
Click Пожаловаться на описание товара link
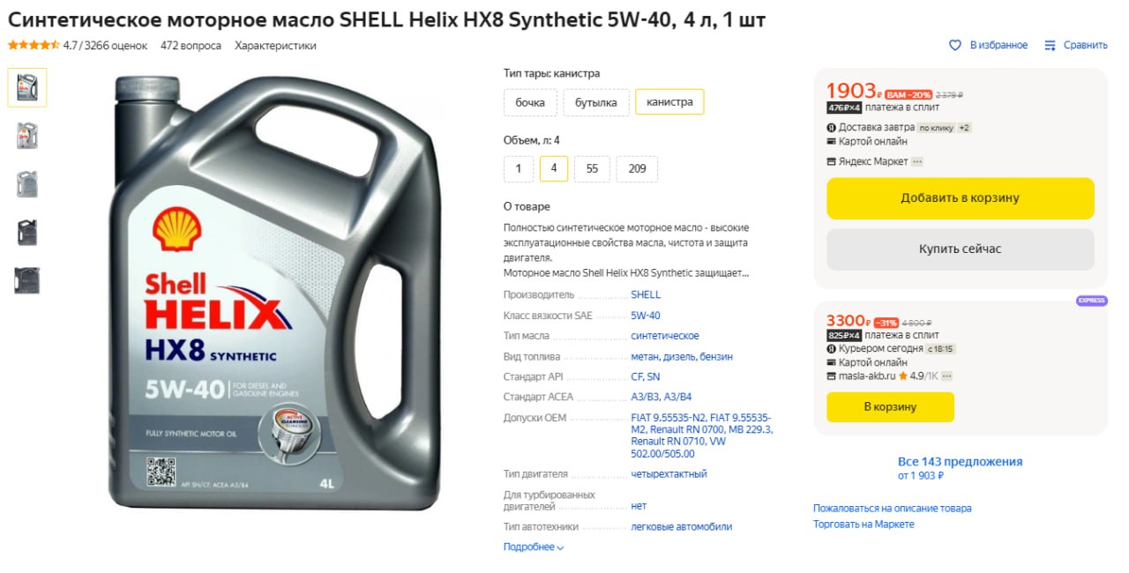pos(892,508)
